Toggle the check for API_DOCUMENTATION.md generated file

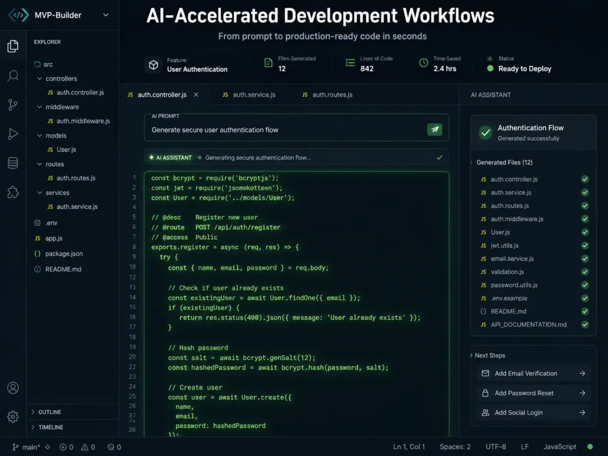(585, 325)
